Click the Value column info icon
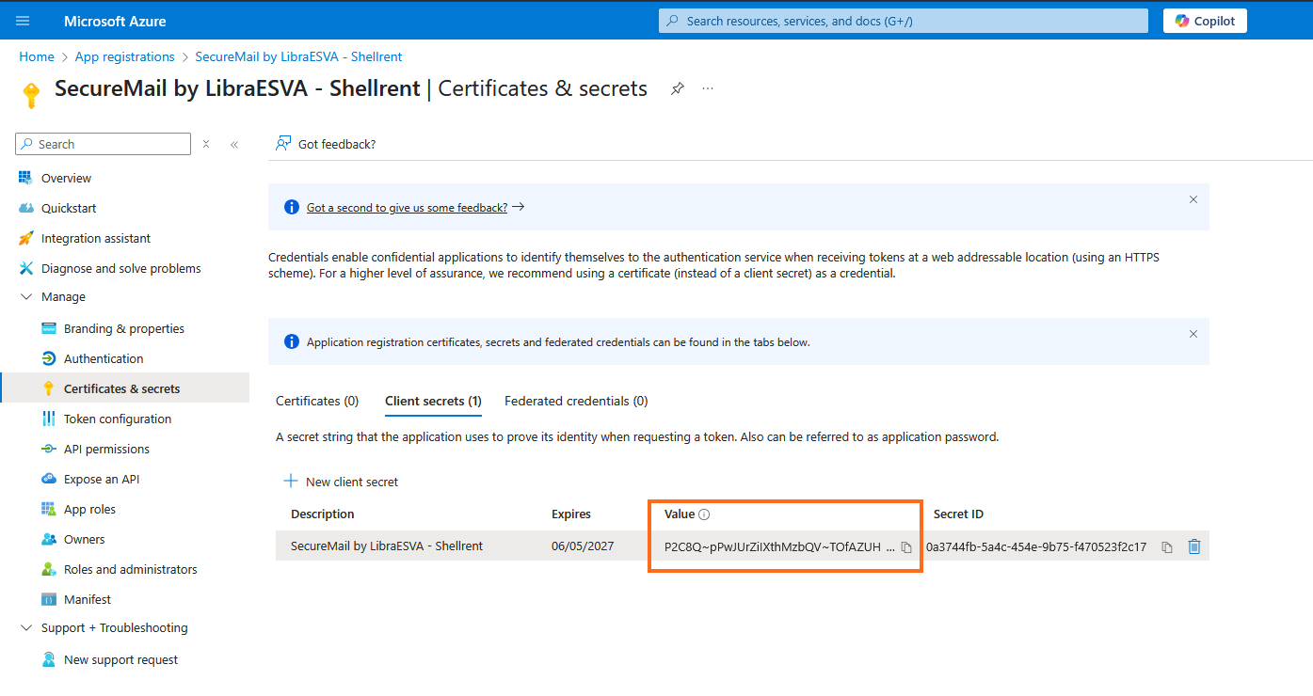Image resolution: width=1313 pixels, height=696 pixels. coord(704,514)
